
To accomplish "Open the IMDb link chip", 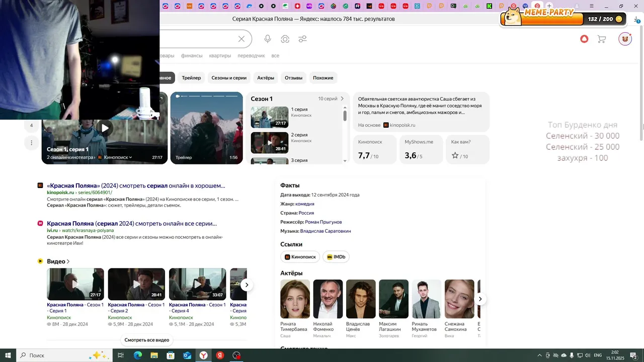I will (336, 257).
